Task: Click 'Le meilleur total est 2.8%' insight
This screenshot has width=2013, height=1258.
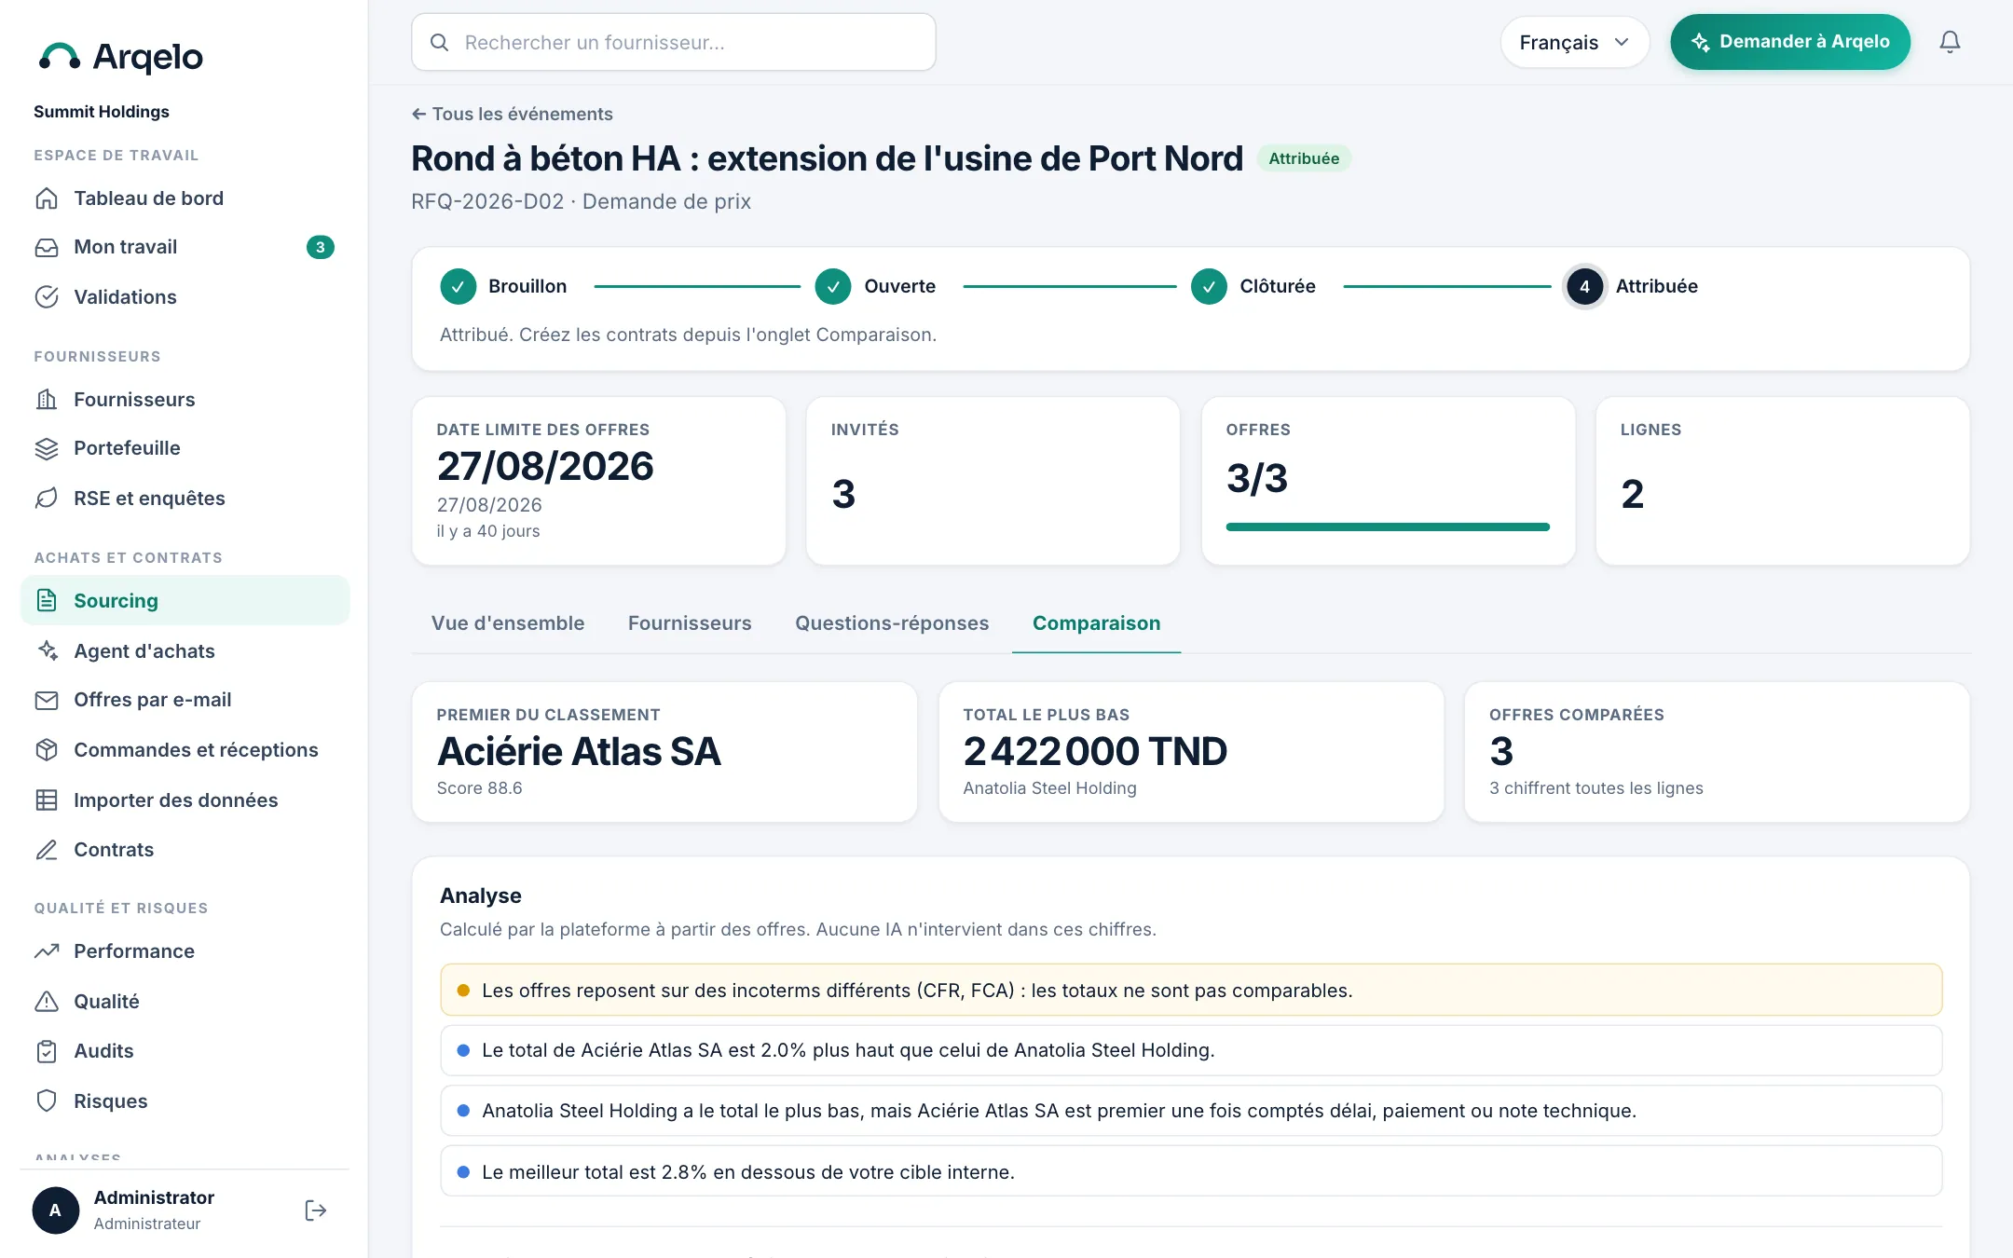Action: point(1190,1171)
